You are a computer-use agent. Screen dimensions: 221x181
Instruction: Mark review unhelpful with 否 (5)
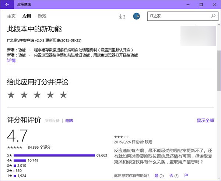tap(174, 175)
